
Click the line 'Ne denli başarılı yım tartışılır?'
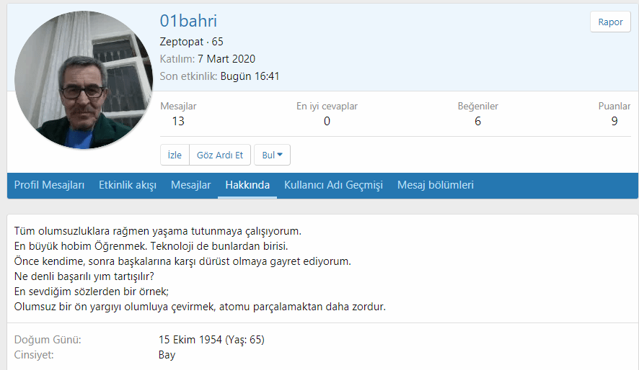point(84,276)
